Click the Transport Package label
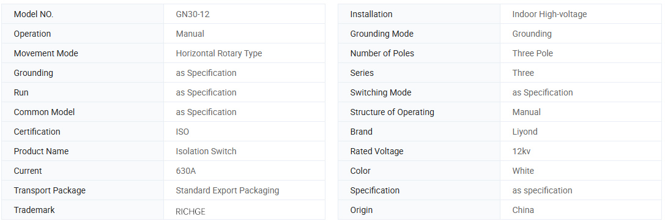Screen dimensions: 665x224 click(50, 190)
